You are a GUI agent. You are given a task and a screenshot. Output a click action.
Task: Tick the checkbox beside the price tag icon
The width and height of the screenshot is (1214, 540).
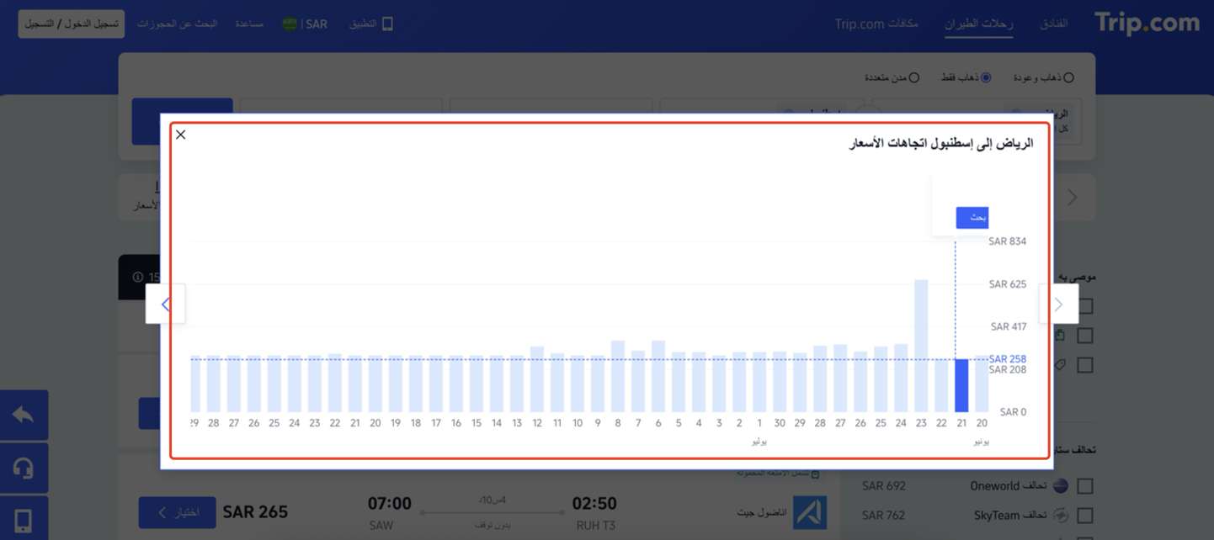click(1085, 365)
